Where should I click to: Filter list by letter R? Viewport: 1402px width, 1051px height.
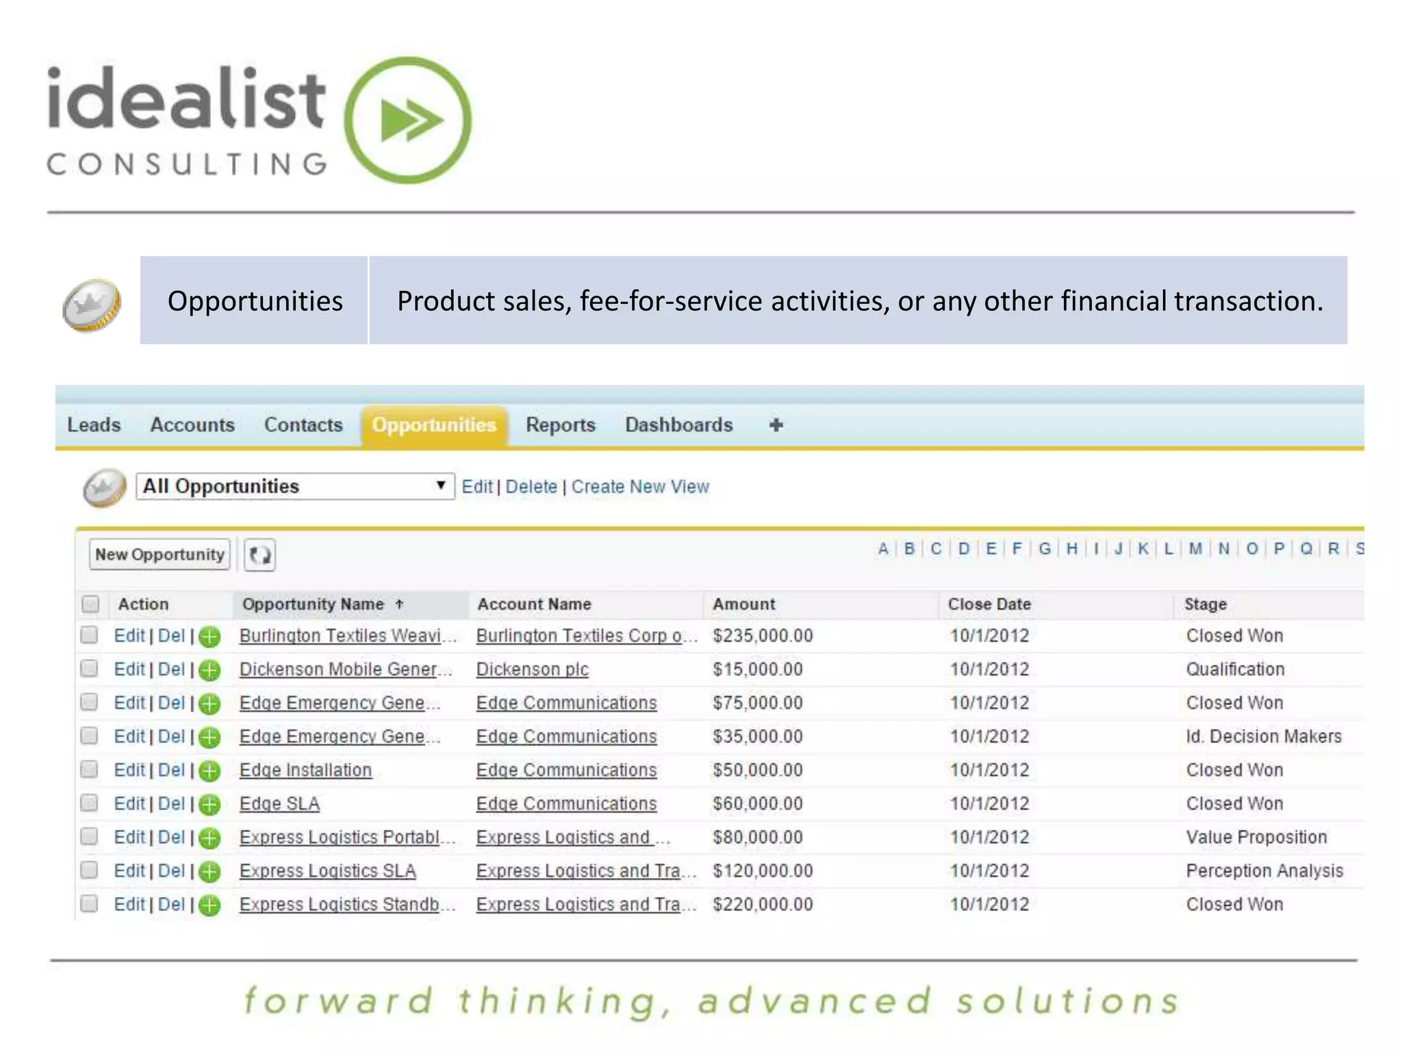coord(1334,549)
